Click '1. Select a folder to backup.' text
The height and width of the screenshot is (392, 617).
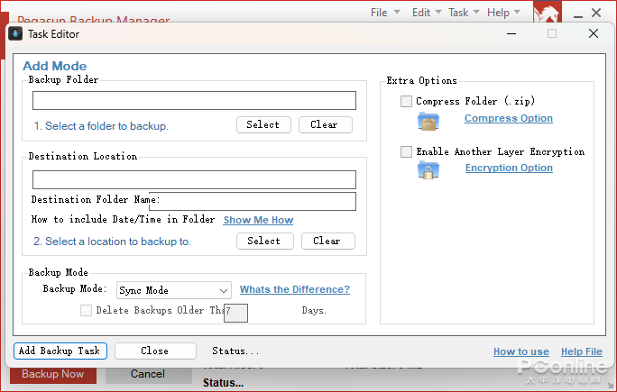[x=101, y=126]
